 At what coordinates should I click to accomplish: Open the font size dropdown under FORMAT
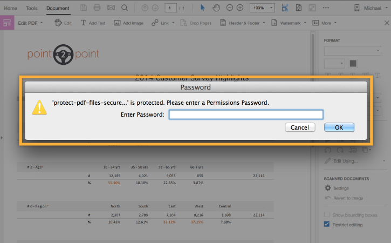334,63
